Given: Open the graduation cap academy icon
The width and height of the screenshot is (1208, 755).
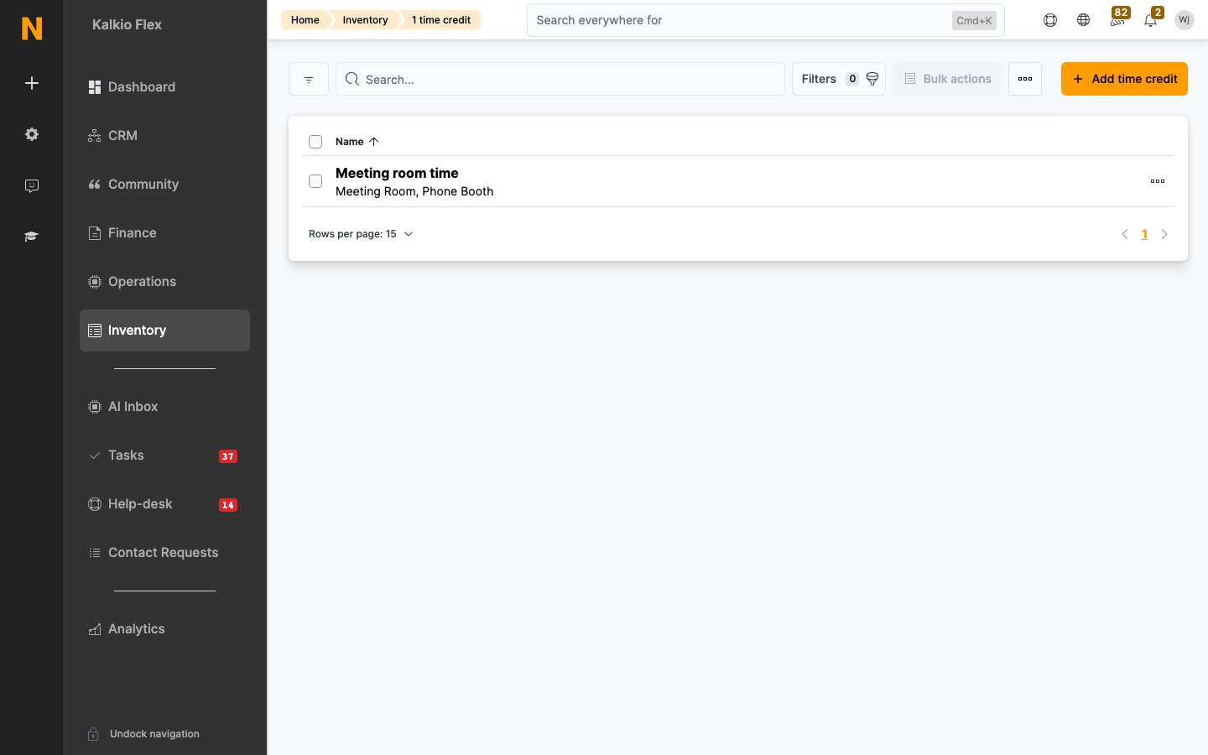Looking at the screenshot, I should tap(32, 237).
